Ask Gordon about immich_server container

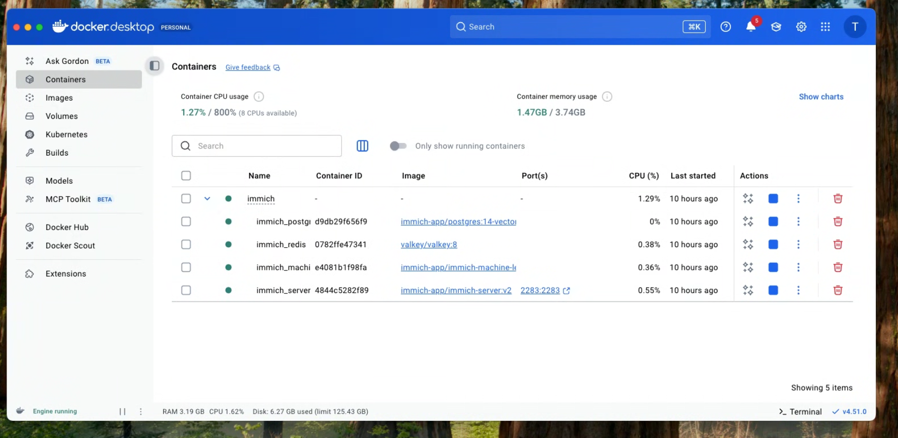click(748, 290)
